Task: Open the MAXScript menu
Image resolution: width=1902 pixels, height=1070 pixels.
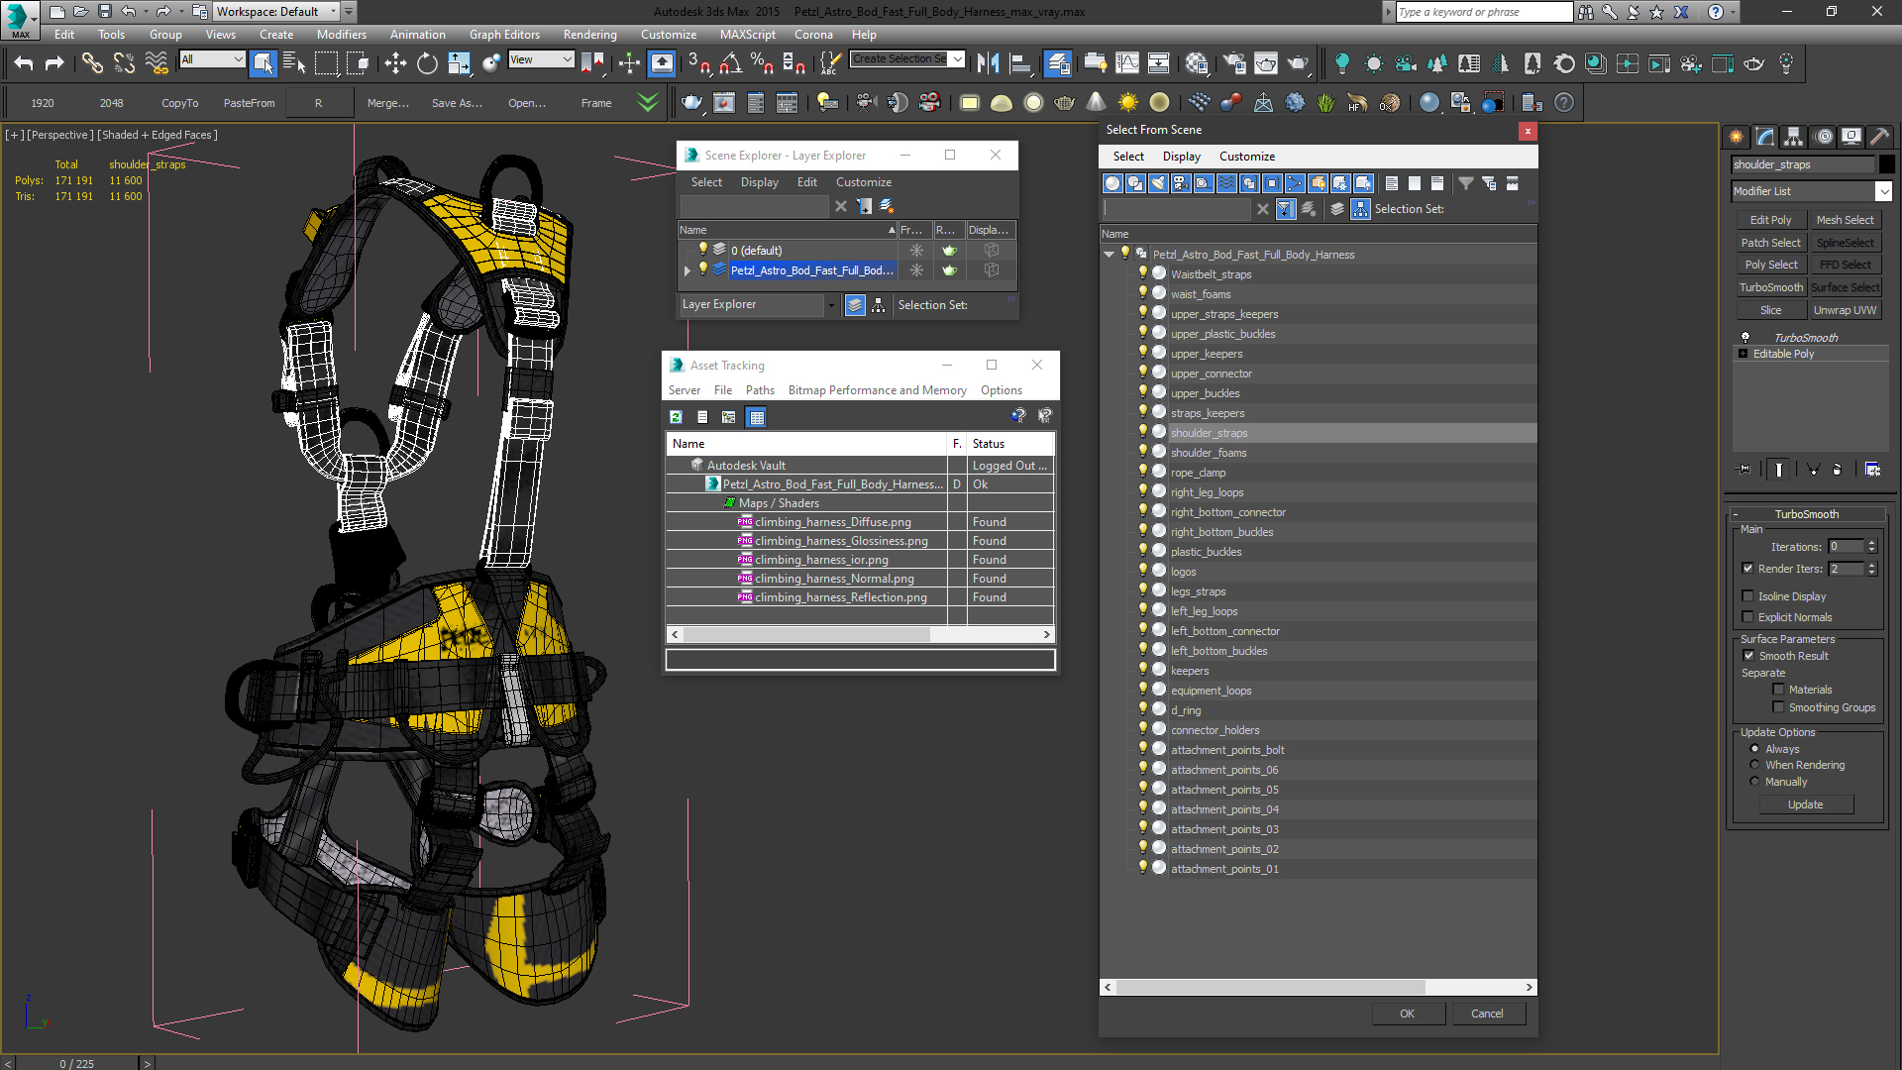Action: [x=747, y=34]
